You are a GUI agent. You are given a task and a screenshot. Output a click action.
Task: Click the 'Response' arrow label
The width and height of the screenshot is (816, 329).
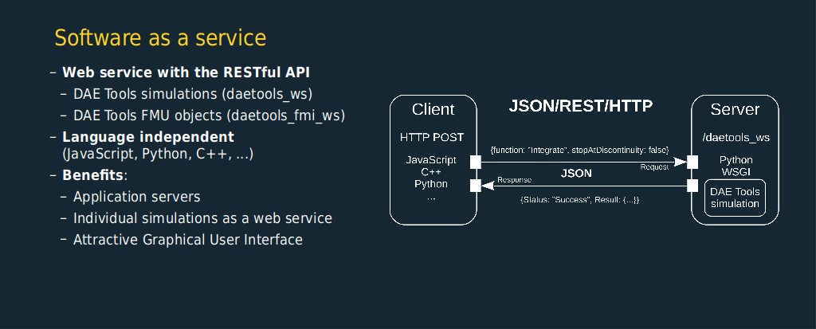[x=514, y=179]
